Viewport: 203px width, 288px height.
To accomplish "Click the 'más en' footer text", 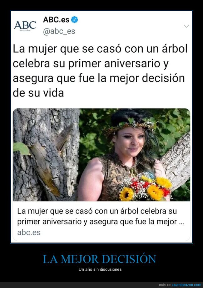I will [165, 285].
